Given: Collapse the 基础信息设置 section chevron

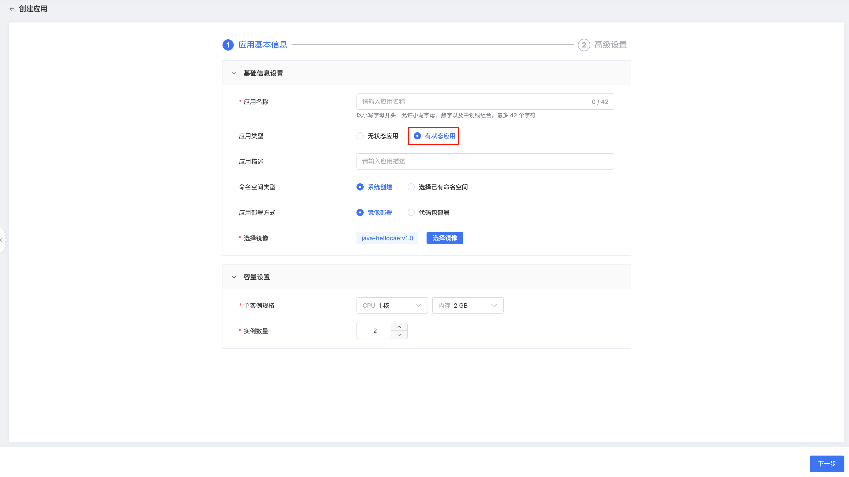Looking at the screenshot, I should click(x=234, y=73).
